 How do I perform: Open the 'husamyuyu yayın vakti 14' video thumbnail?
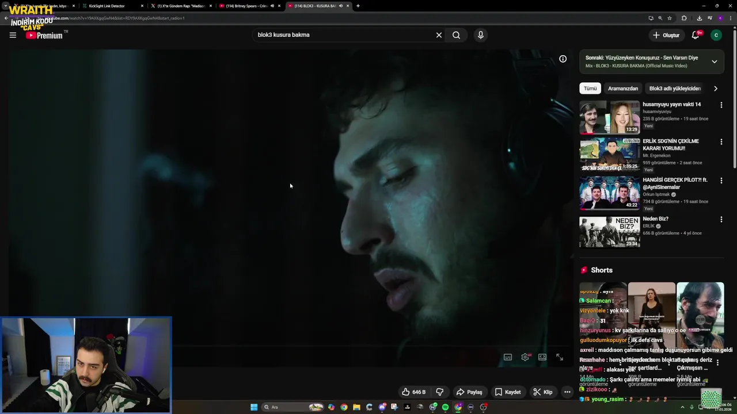tap(610, 117)
